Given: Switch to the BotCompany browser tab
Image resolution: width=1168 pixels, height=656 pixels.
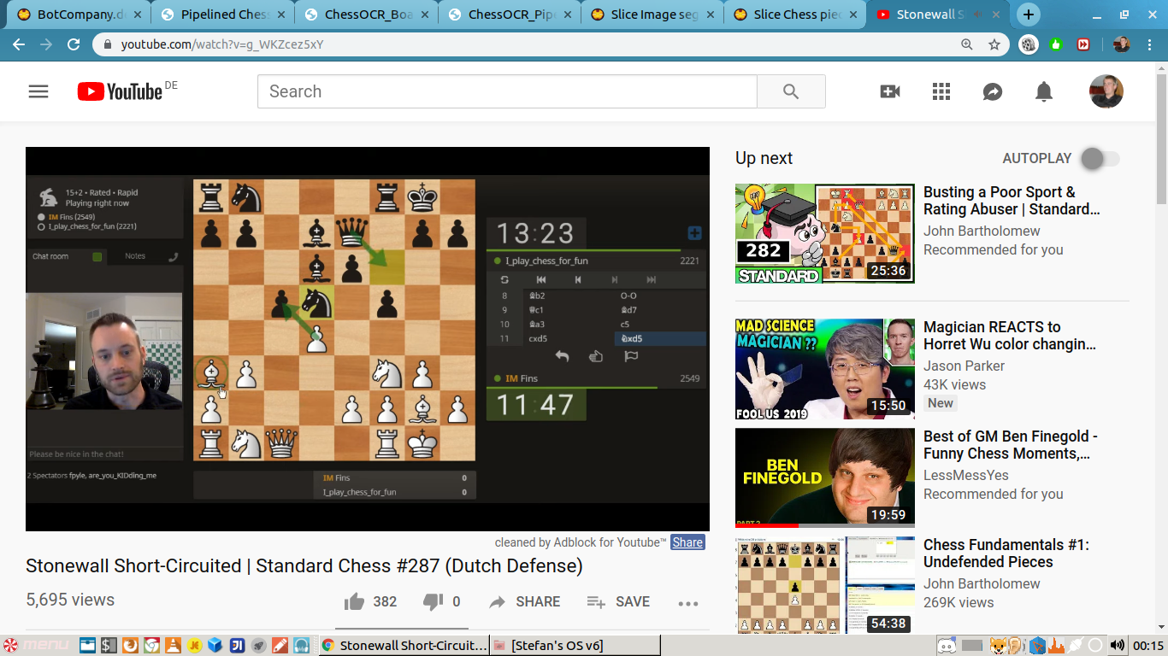Looking at the screenshot, I should [x=77, y=15].
